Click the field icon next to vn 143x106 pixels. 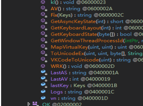(x=43, y=98)
